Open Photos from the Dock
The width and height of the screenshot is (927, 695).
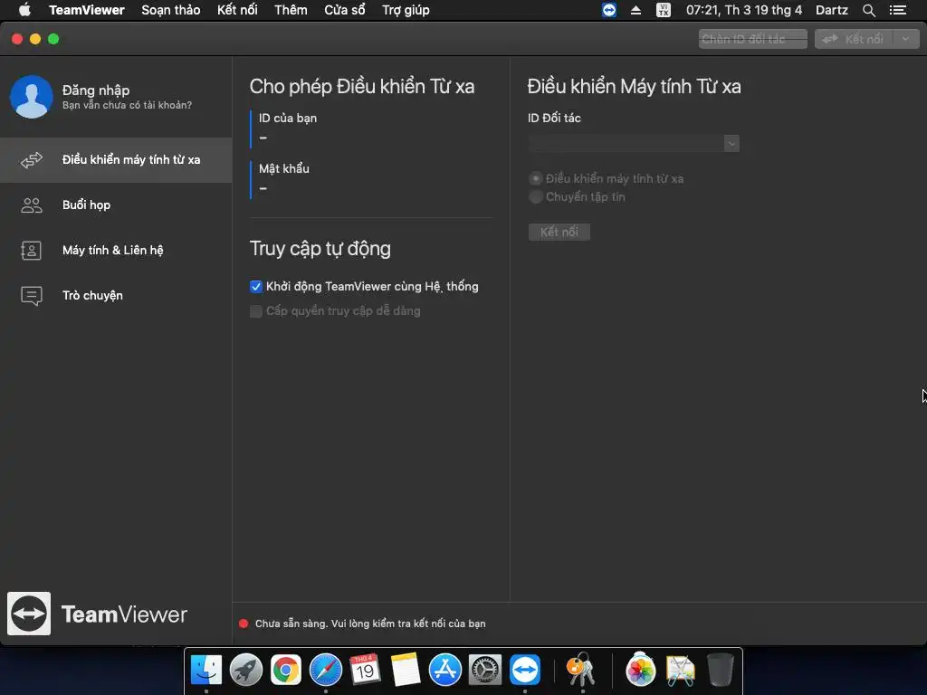click(640, 670)
